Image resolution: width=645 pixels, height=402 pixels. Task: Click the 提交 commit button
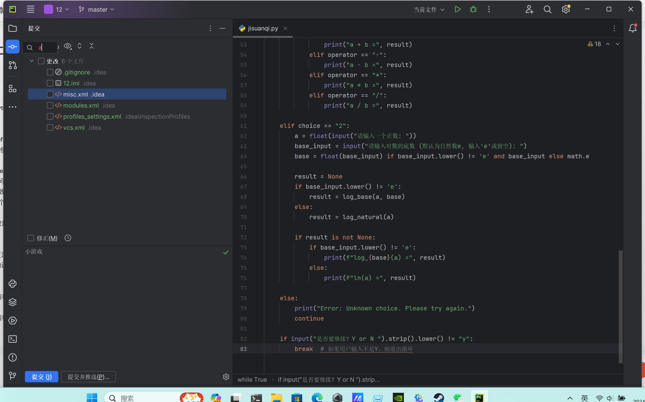coord(41,377)
